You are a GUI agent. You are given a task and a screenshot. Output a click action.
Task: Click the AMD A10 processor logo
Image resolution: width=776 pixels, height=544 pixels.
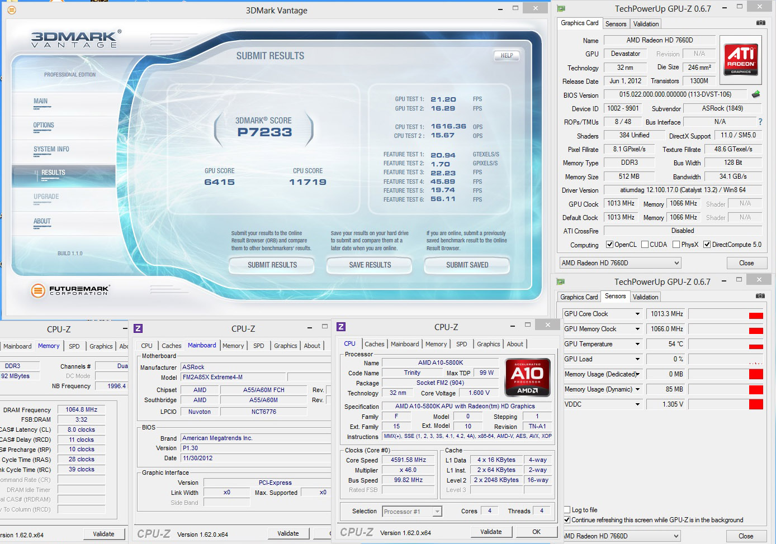click(x=527, y=377)
